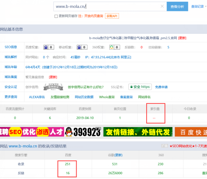Open the 网站历史数据 link
Screen dimensions: 207x179
84,97
